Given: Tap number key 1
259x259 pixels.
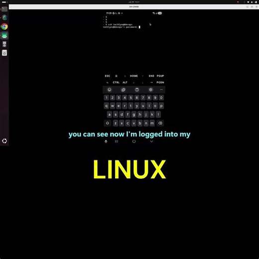Looking at the screenshot, I should (107, 98).
